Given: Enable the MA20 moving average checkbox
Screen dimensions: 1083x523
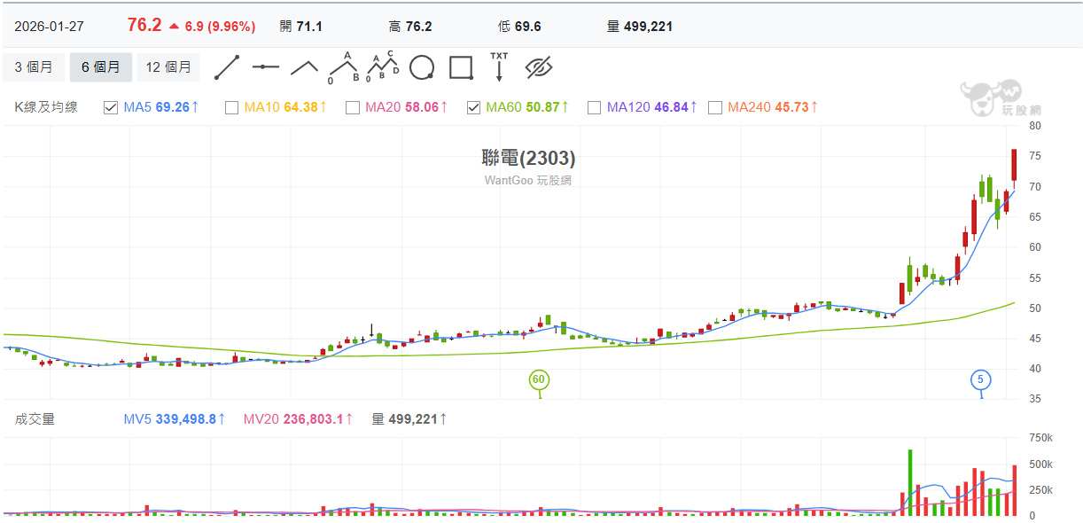Looking at the screenshot, I should point(352,107).
